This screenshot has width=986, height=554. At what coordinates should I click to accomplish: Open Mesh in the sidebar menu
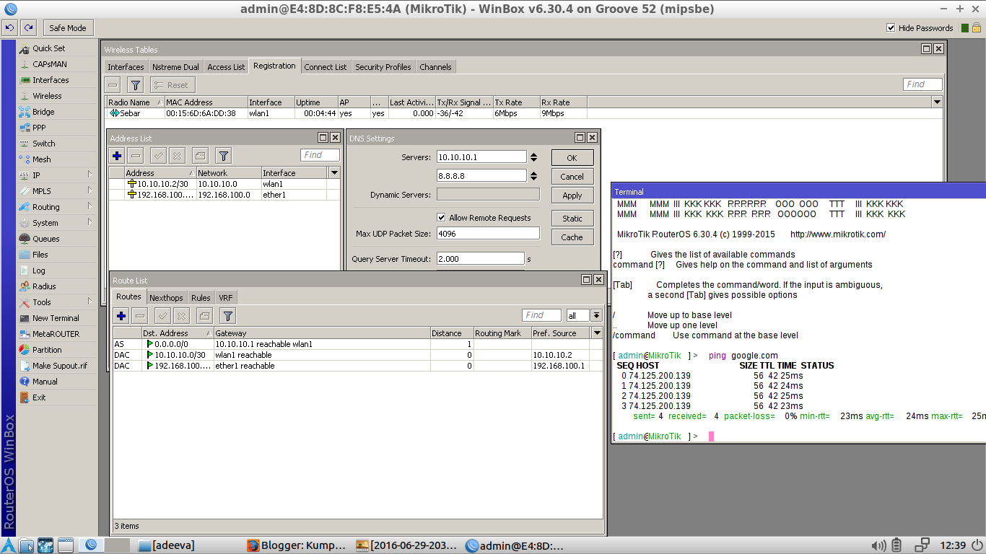(41, 159)
